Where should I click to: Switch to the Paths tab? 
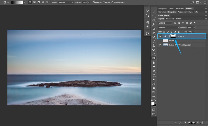(178, 19)
